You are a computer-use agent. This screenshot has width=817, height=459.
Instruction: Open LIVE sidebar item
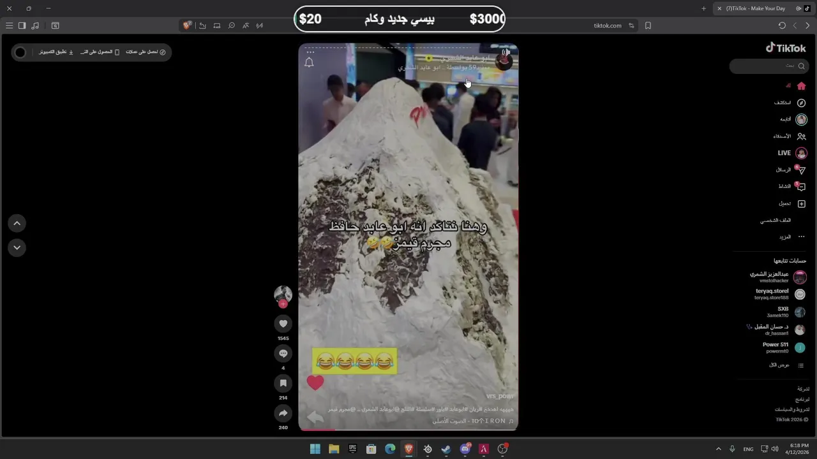792,153
